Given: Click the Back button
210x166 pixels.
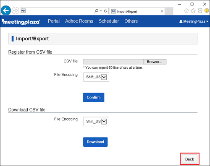Looking at the screenshot, I should coord(189,159).
